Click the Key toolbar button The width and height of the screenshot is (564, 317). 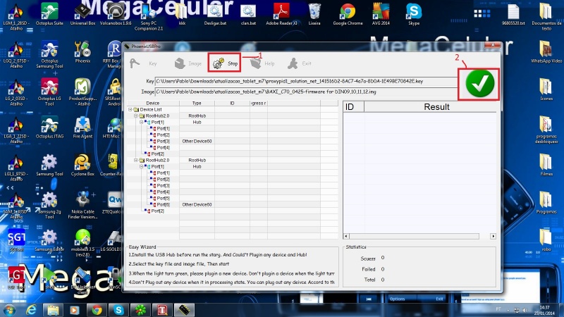coord(143,63)
